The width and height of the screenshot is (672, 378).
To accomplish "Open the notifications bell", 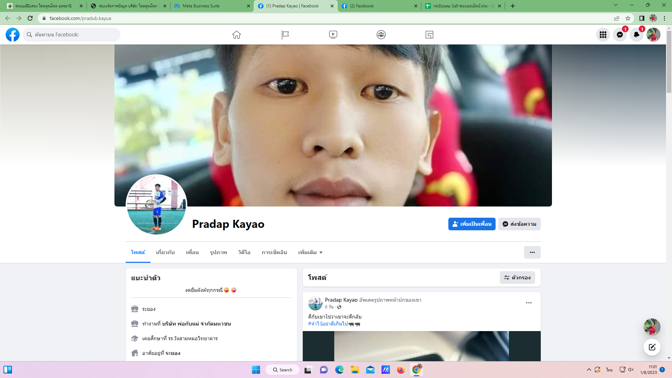I will click(636, 35).
